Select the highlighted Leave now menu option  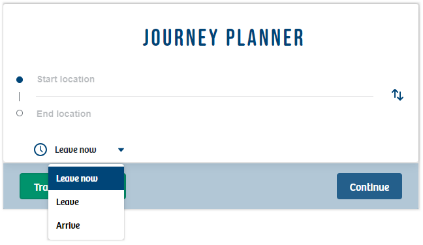86,178
